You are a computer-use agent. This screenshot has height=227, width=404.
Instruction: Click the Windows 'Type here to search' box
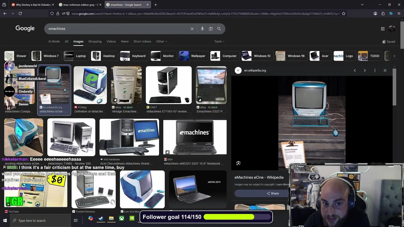point(40,220)
